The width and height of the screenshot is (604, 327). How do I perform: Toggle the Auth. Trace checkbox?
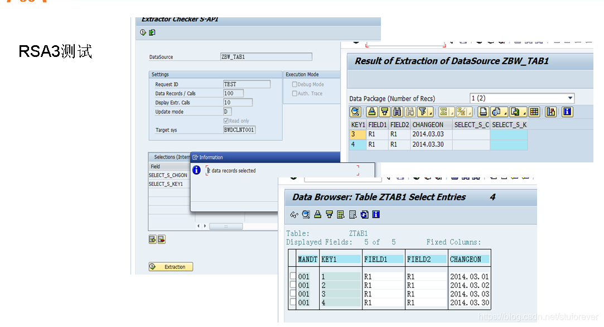pyautogui.click(x=294, y=93)
